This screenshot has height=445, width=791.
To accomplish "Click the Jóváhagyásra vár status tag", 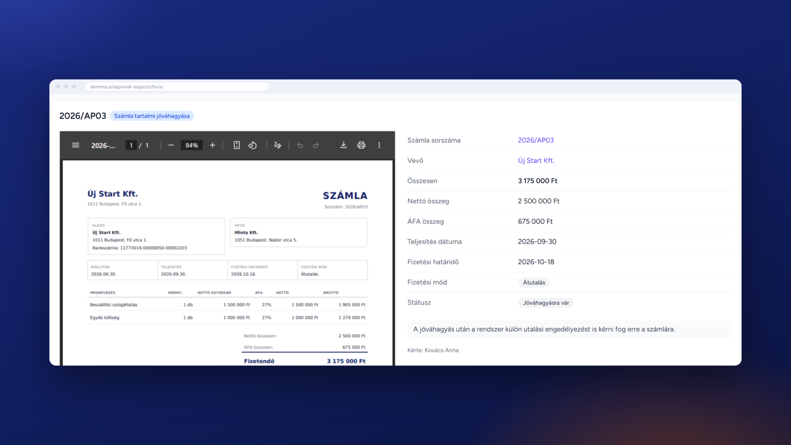I will 546,302.
